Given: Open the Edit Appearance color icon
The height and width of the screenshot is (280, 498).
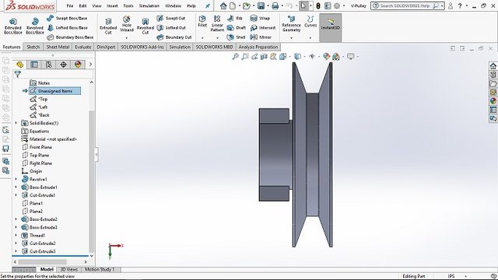Looking at the screenshot, I should click(x=326, y=57).
